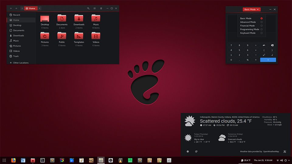292x164 pixels.
Task: Click the power icon in system tray
Action: (x=286, y=160)
